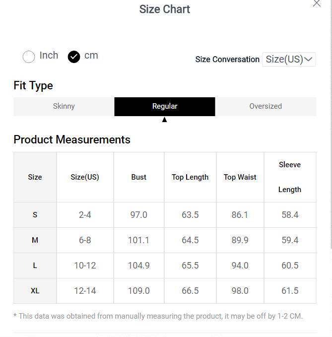
Task: Click the Top Length column header
Action: pyautogui.click(x=190, y=177)
